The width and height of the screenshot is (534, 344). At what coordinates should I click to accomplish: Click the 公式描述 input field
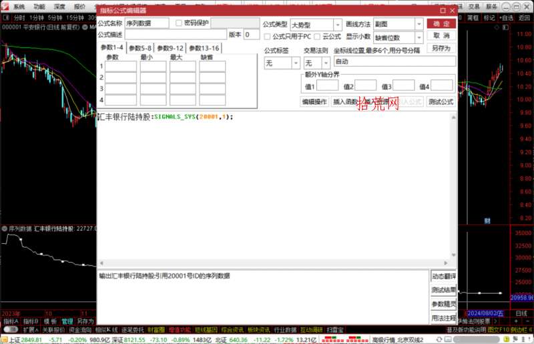[176, 35]
